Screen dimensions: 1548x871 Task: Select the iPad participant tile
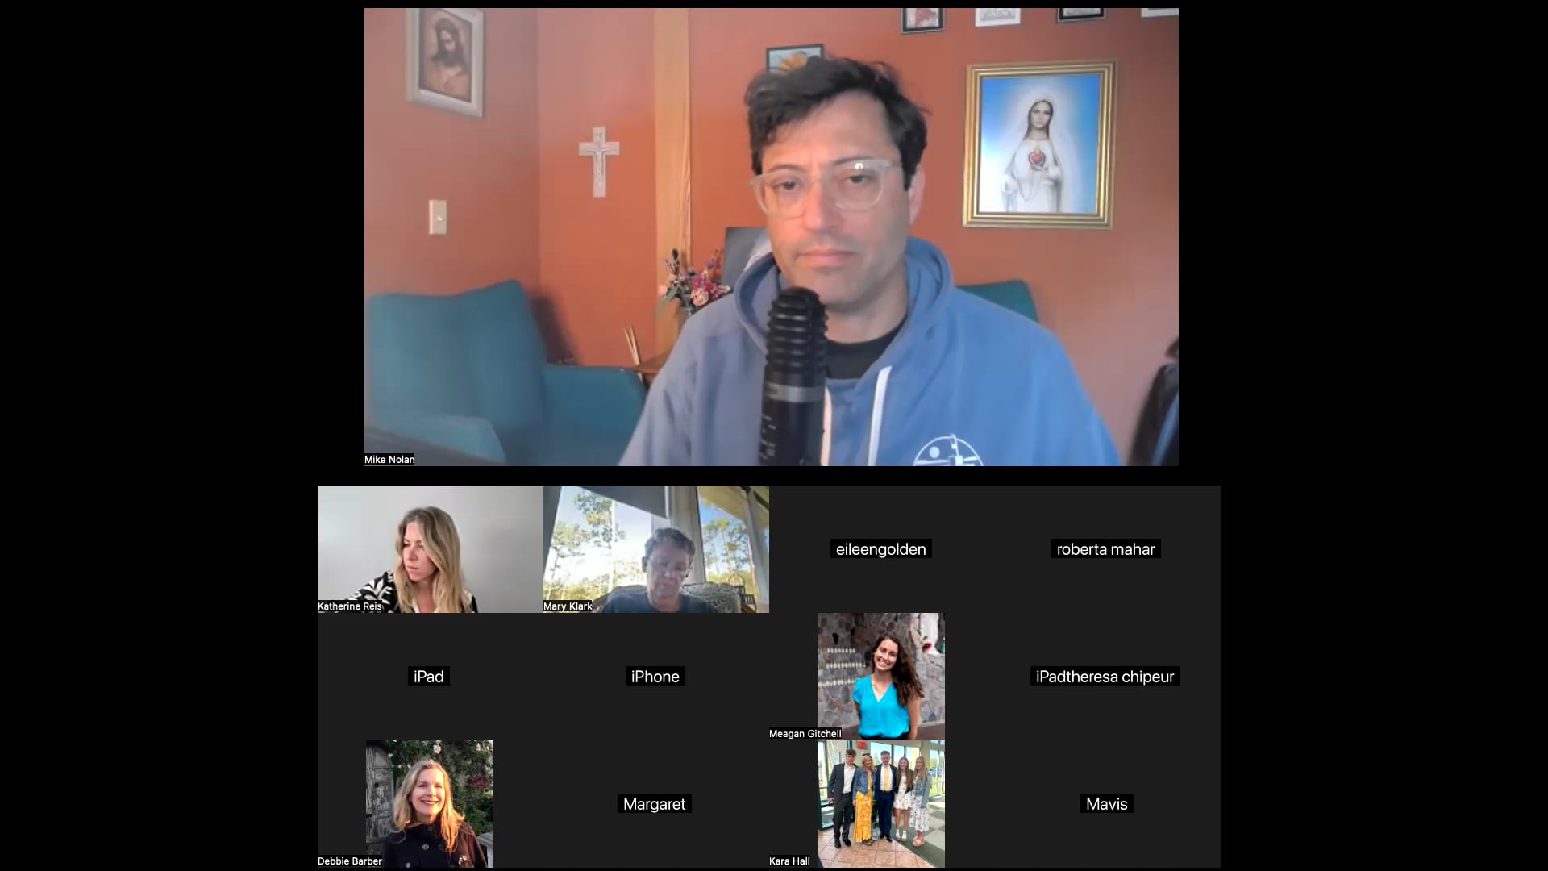click(429, 677)
